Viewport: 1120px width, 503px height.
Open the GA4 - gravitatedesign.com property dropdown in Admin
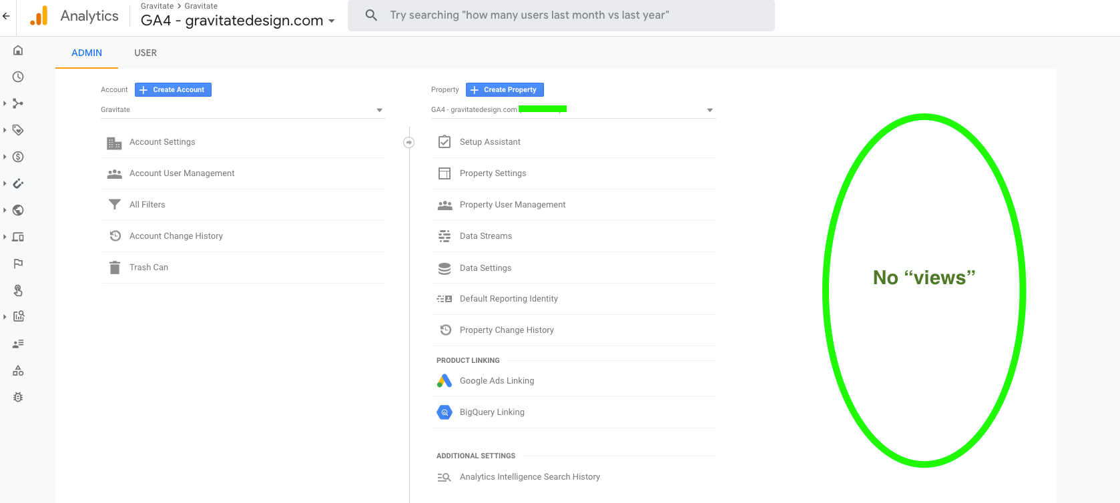click(573, 110)
